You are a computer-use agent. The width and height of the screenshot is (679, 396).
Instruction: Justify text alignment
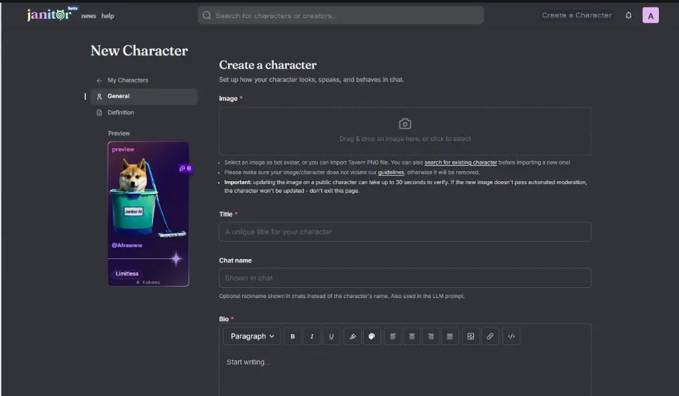tap(450, 336)
